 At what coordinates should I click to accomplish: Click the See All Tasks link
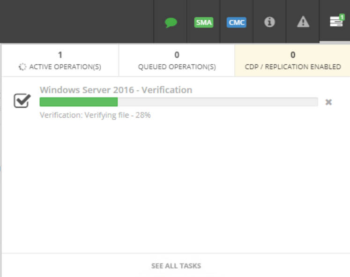pyautogui.click(x=176, y=266)
